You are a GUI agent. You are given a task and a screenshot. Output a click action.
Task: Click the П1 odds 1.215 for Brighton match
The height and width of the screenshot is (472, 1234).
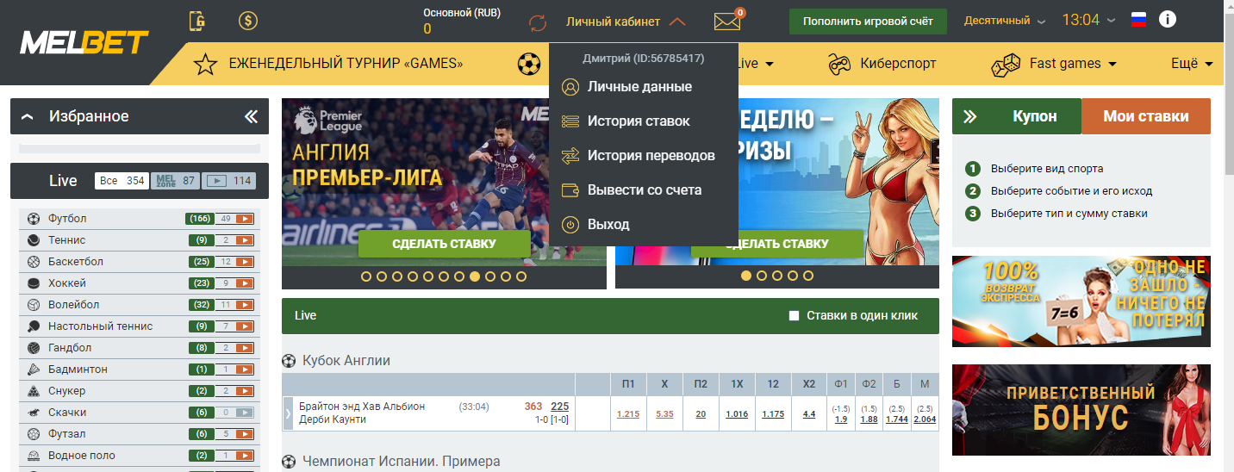point(628,414)
